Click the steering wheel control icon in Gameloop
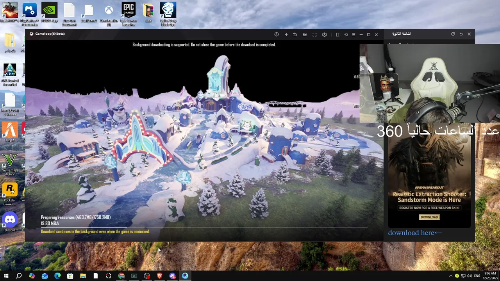Viewport: 500px width, 281px height. 324,34
